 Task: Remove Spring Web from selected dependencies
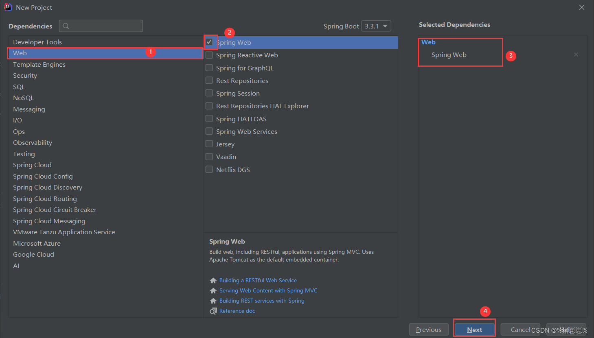click(x=576, y=55)
